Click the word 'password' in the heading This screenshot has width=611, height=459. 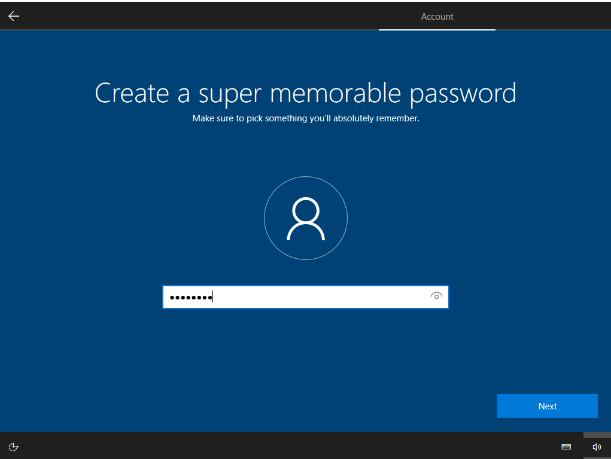(463, 93)
